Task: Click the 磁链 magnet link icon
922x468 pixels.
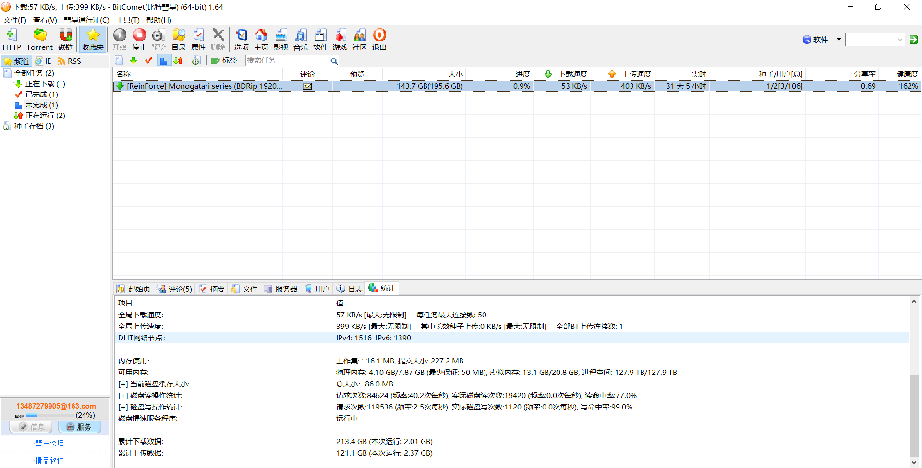Action: point(65,39)
